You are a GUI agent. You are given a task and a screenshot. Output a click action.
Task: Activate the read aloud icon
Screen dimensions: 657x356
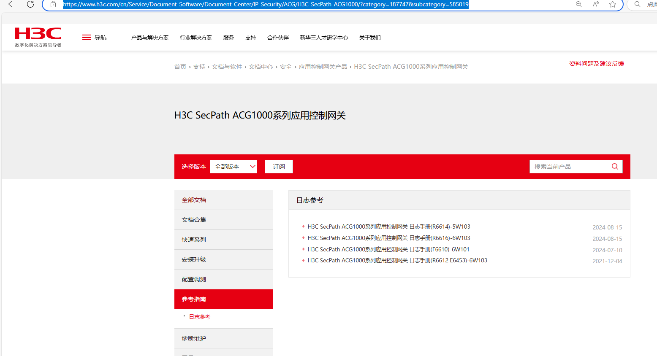click(x=596, y=4)
